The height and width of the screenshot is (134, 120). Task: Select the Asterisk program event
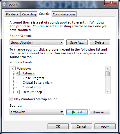[x=28, y=73]
